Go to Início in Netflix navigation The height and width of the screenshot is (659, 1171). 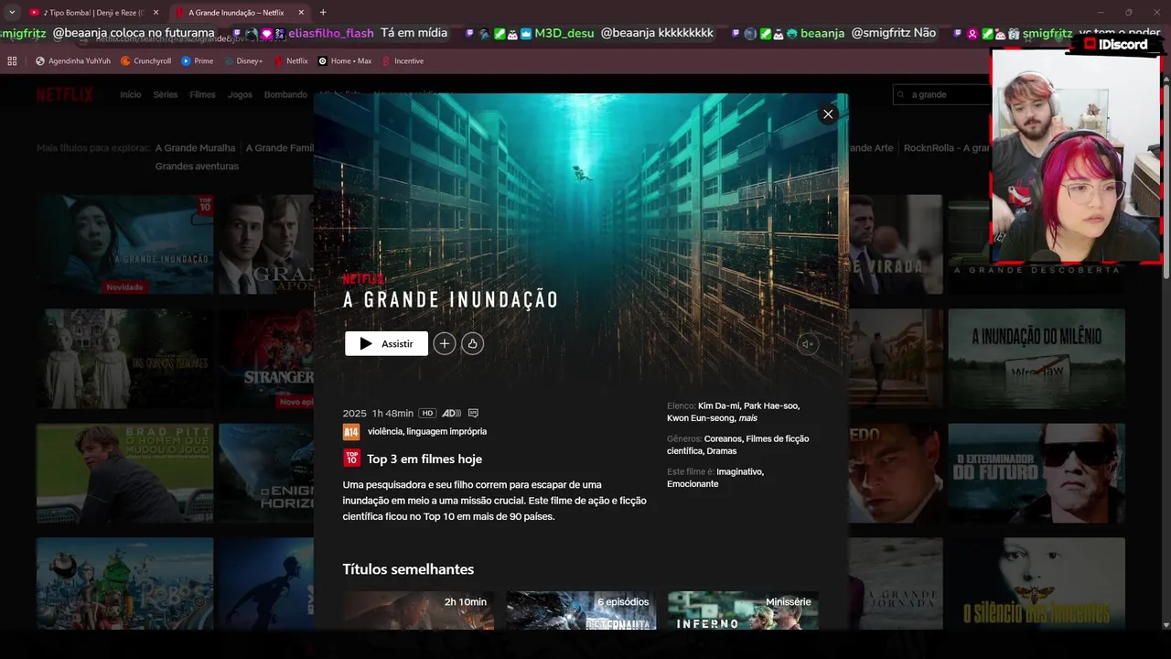click(131, 94)
